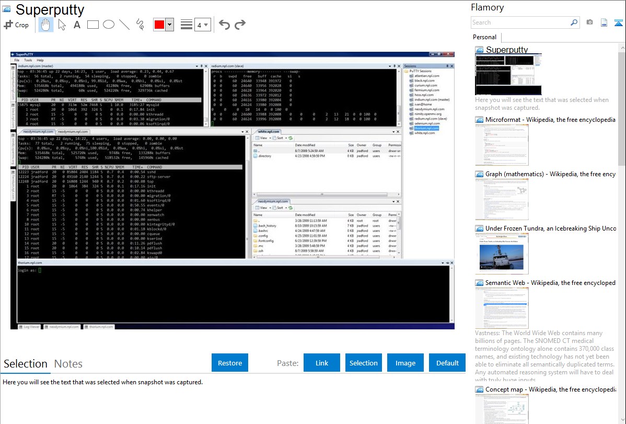
Task: Click the Selection paste button
Action: coord(364,363)
